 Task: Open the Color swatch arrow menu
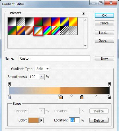(x=41, y=120)
